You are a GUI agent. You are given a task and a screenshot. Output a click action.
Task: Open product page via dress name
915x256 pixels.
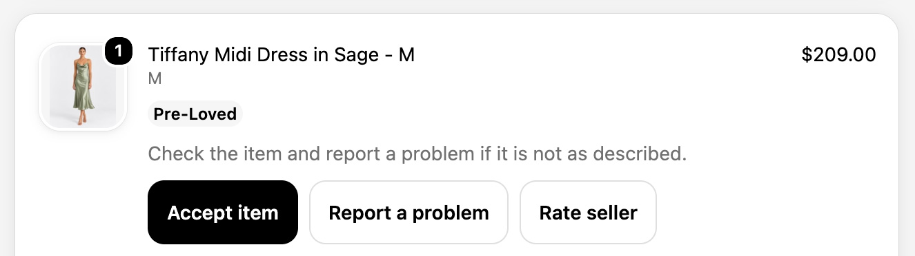[282, 54]
